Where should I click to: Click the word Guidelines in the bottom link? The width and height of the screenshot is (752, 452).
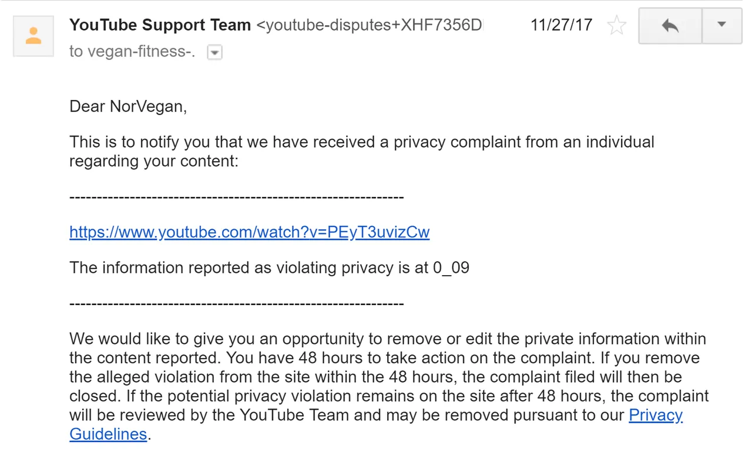coord(108,434)
